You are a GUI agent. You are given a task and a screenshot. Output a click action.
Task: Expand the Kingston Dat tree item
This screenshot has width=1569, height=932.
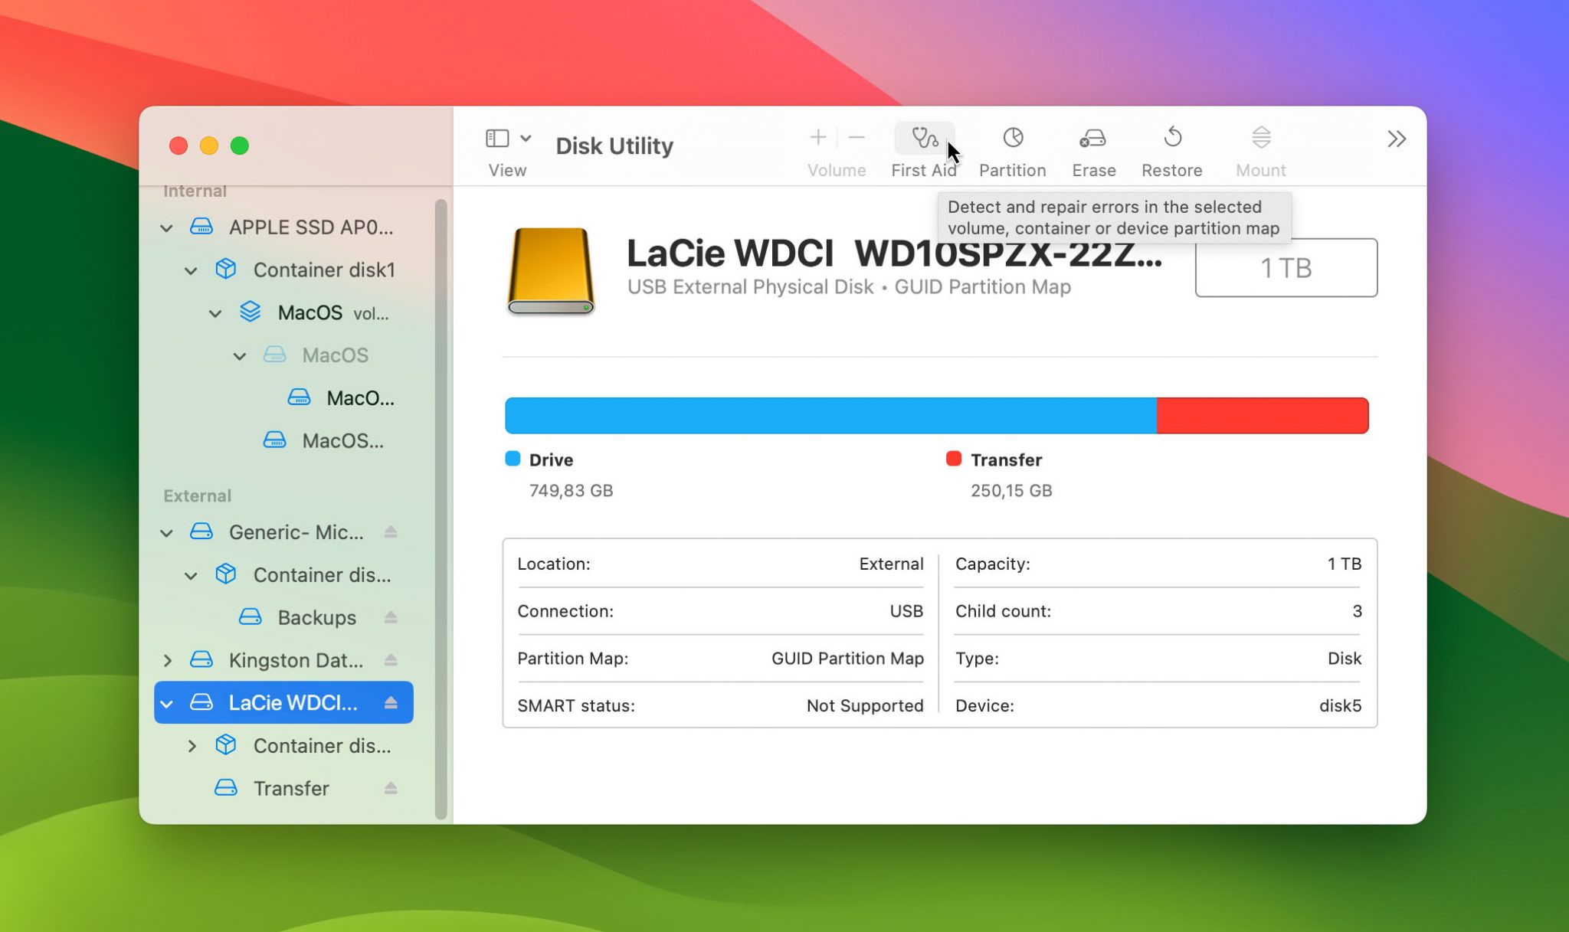168,659
